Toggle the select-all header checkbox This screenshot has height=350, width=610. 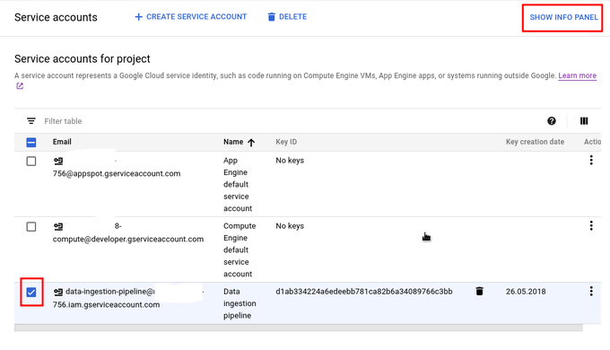[31, 142]
